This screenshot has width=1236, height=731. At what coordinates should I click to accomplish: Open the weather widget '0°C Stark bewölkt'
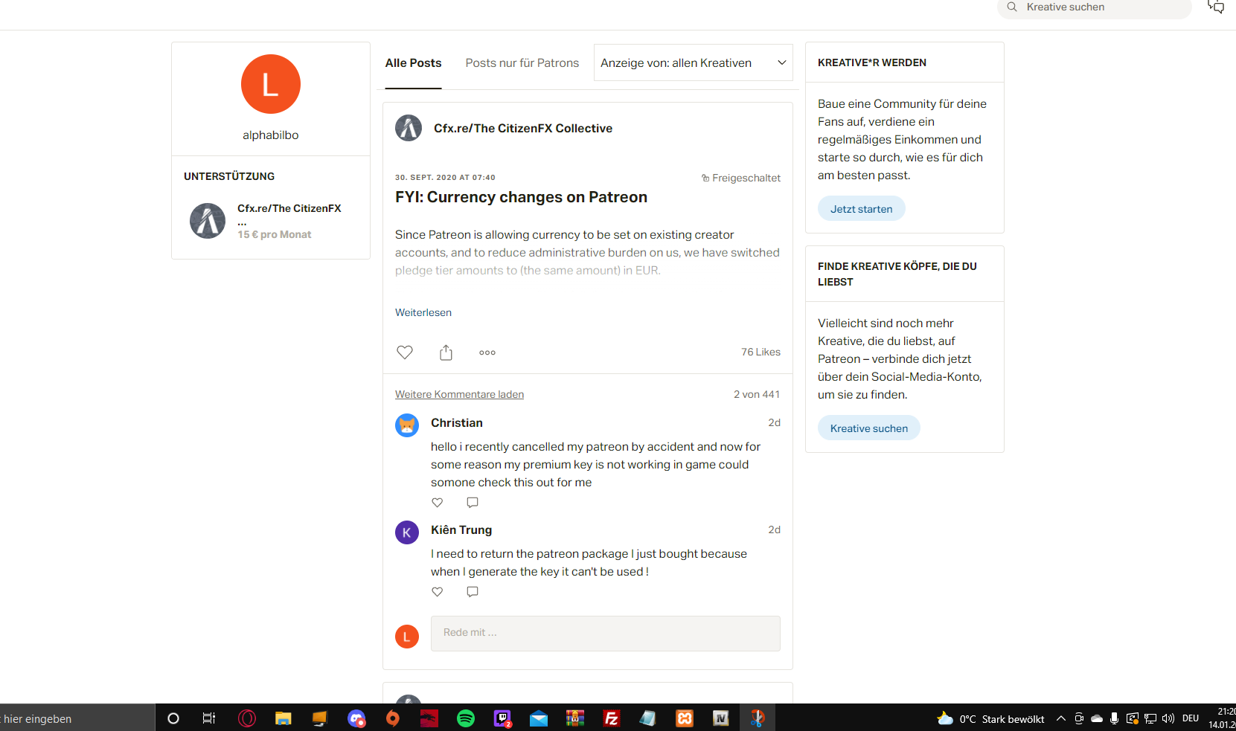[x=990, y=718]
